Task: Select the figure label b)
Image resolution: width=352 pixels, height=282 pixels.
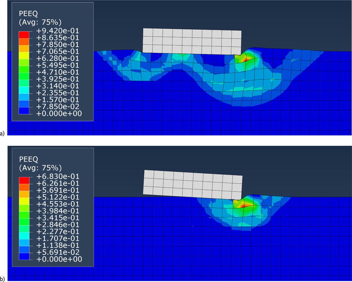Action: click(2, 279)
